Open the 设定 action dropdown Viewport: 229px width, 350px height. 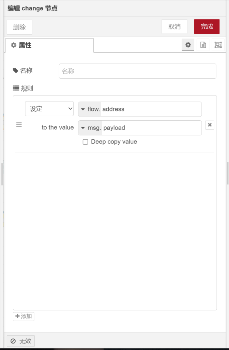point(49,109)
